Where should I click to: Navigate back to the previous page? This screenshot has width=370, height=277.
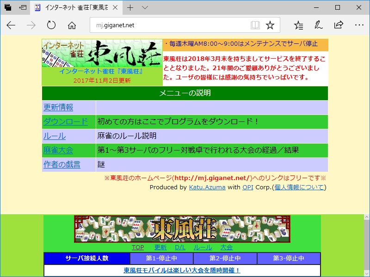click(11, 25)
